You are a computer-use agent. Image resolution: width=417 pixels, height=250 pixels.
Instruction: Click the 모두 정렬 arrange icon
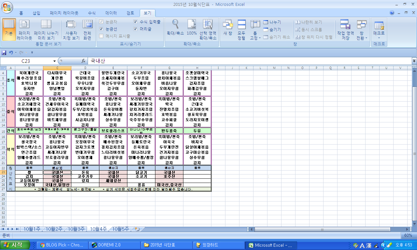(241, 29)
